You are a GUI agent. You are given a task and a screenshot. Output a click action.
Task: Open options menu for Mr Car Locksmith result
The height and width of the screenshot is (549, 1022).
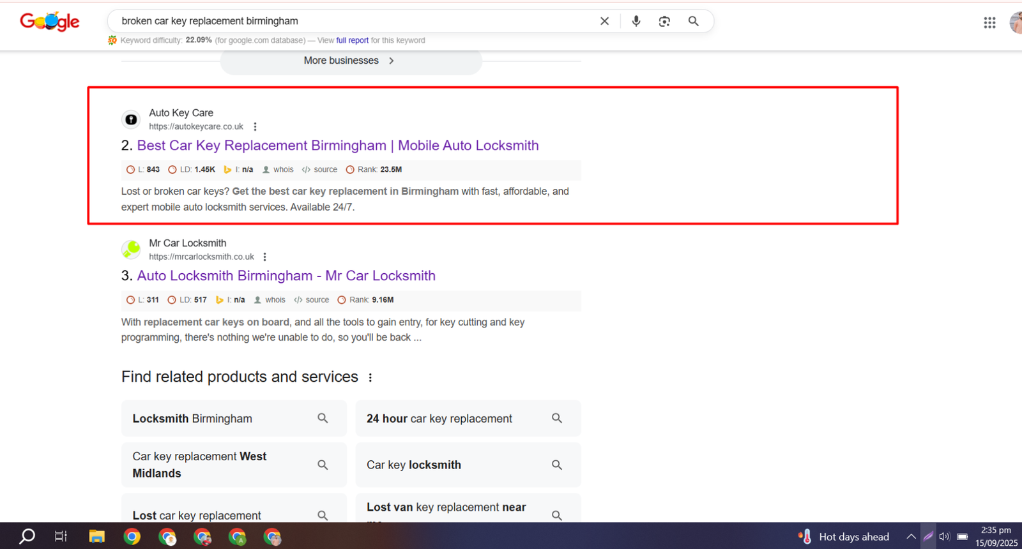(265, 257)
